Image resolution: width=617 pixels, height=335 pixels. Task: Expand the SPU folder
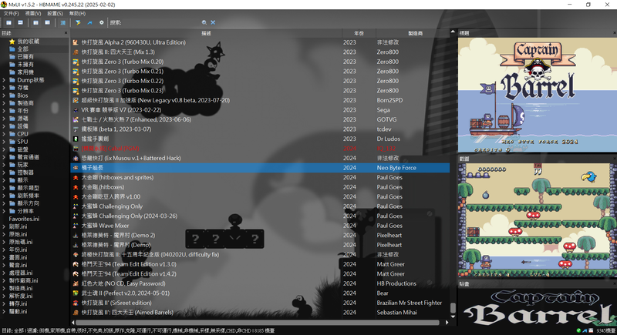4,142
